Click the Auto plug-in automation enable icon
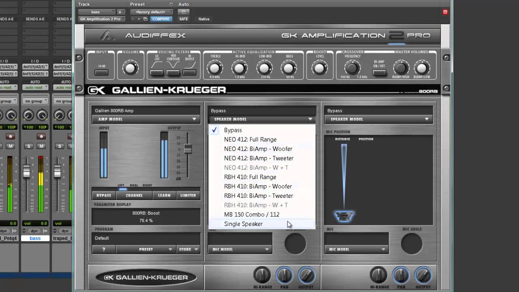This screenshot has height=292, width=519. (184, 12)
